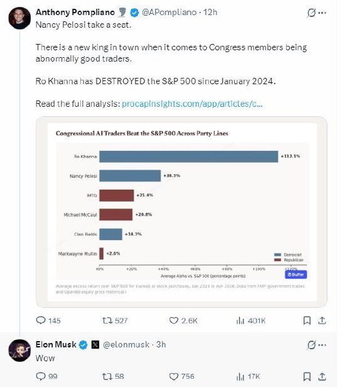Open the Congressional AI Traders chart image
This screenshot has width=345, height=387.
[x=181, y=212]
